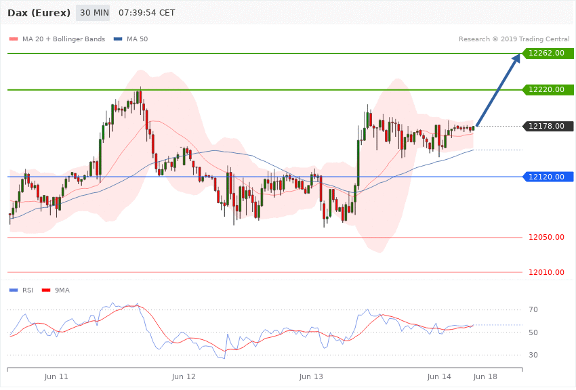Click the RSI 70 axis label
This screenshot has width=576, height=390.
533,309
